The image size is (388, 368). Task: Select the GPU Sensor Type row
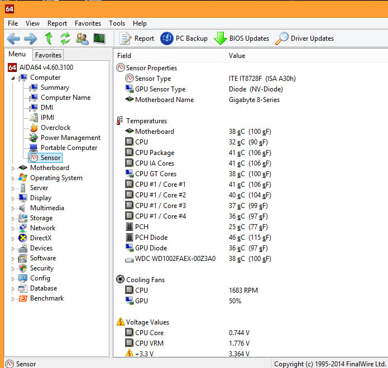coord(251,89)
